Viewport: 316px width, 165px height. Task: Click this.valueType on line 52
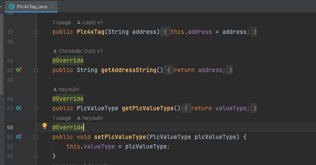point(91,147)
